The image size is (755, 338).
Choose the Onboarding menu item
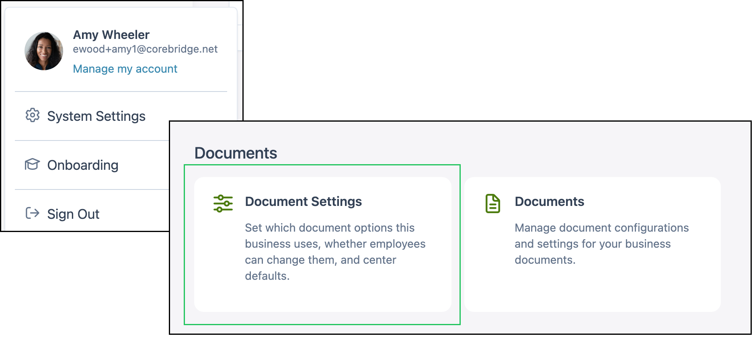(x=83, y=165)
